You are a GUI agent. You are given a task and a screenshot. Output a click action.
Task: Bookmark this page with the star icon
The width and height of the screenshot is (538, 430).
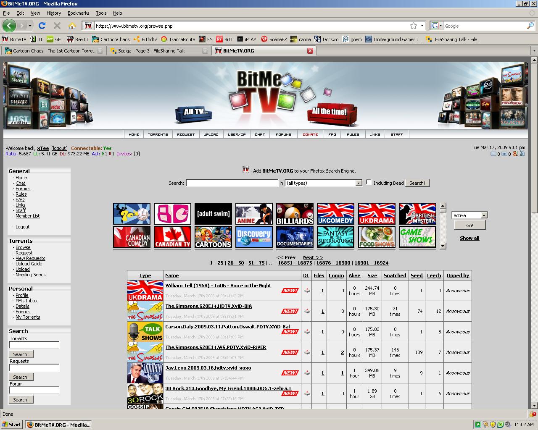[x=414, y=26]
